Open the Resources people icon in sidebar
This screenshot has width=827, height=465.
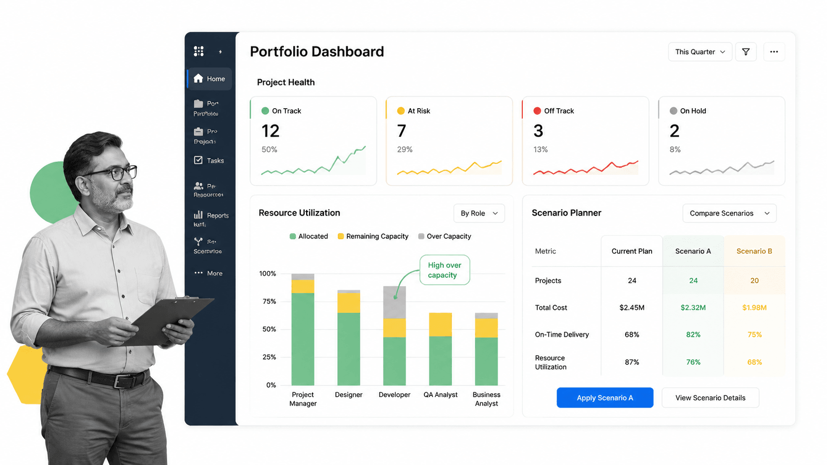198,186
